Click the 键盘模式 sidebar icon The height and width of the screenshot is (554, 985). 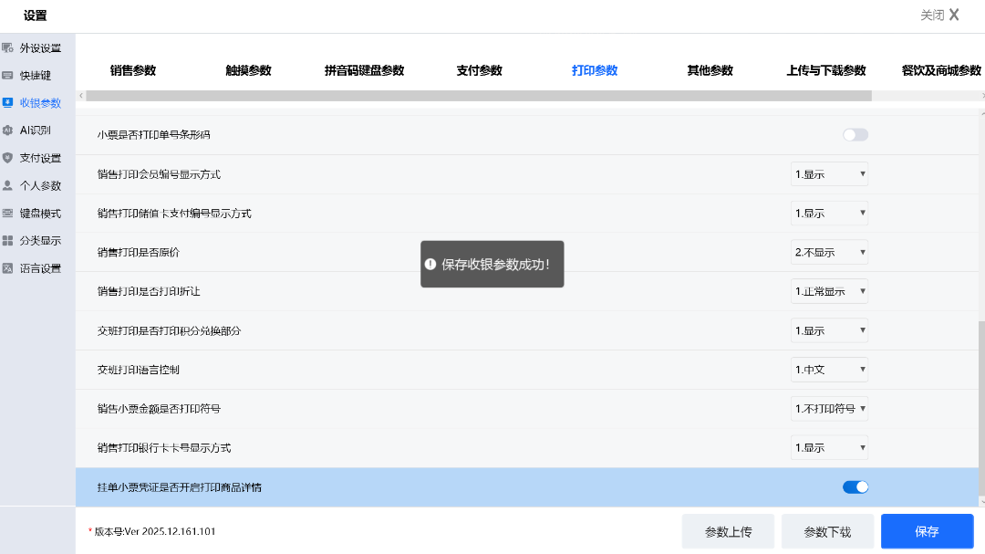click(x=8, y=213)
